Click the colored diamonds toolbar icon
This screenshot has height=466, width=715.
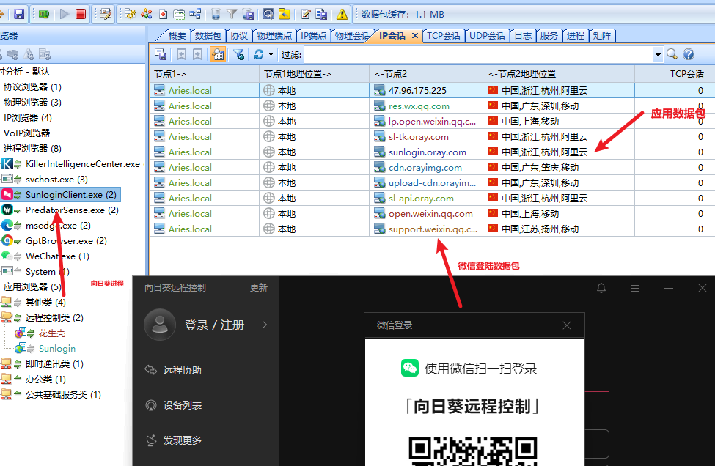[147, 14]
